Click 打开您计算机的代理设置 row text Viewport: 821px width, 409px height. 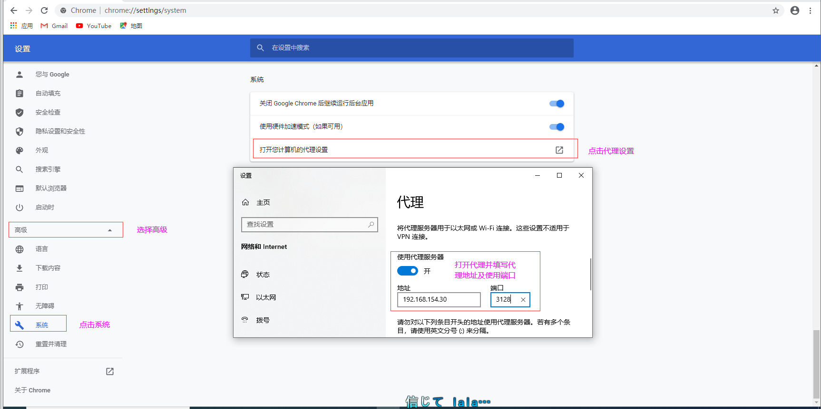[x=293, y=150]
